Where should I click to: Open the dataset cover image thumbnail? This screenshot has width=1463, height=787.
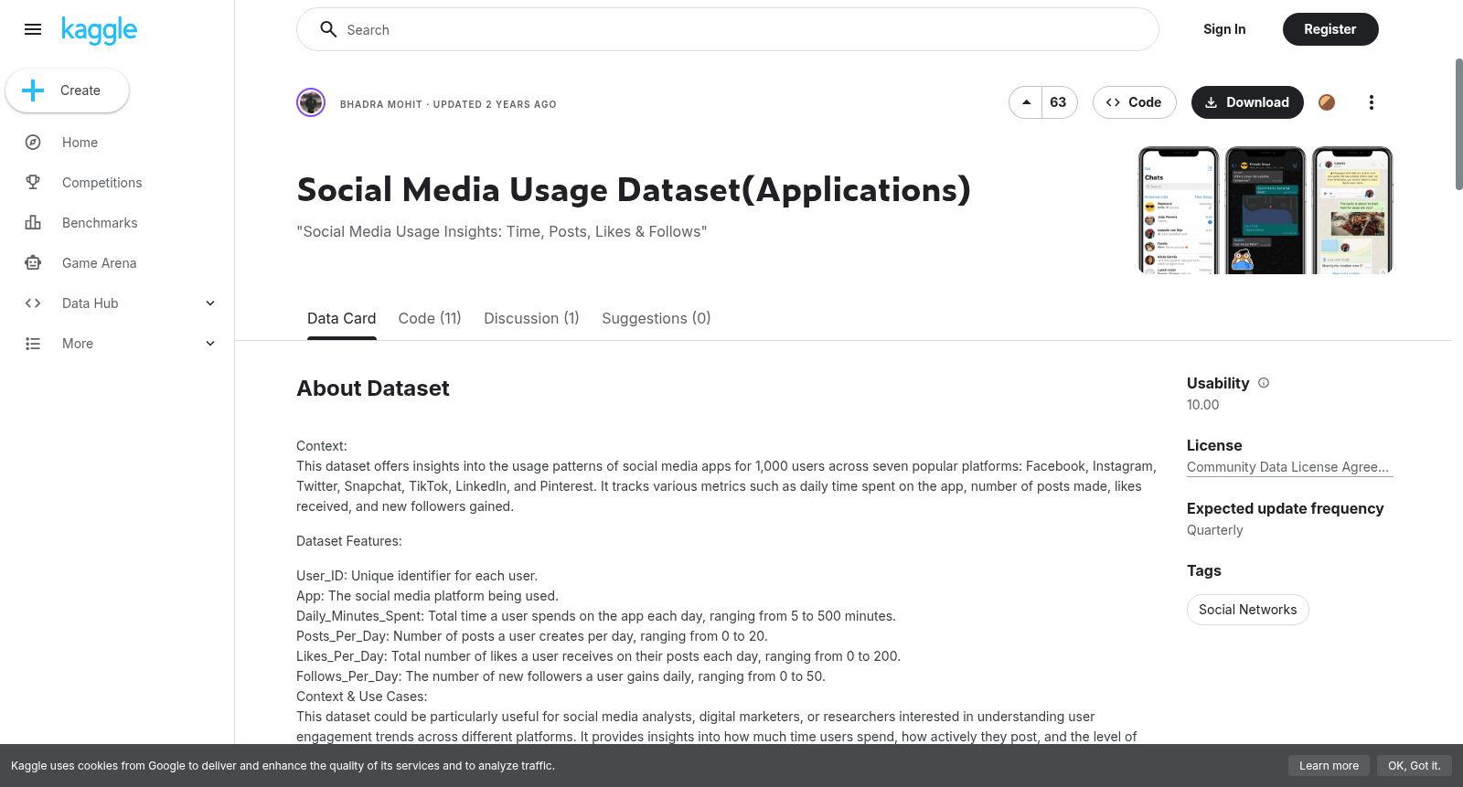(1265, 210)
